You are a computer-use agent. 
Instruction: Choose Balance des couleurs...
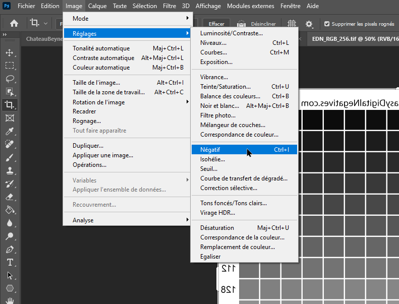coord(244,96)
